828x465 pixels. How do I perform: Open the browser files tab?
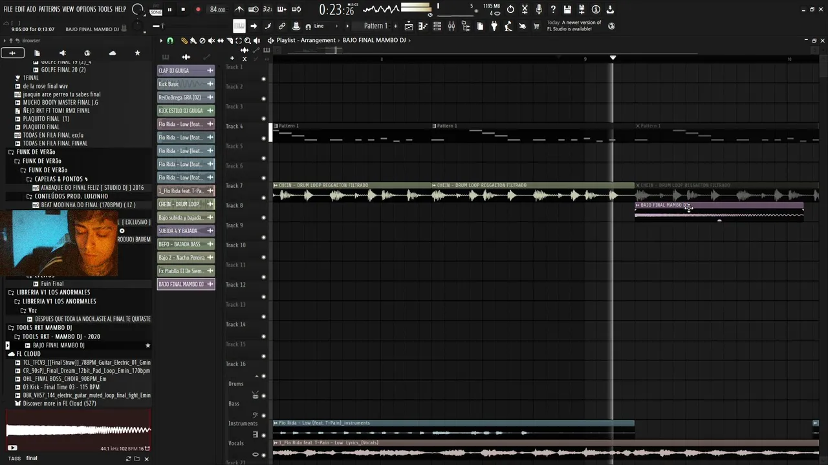tap(37, 53)
